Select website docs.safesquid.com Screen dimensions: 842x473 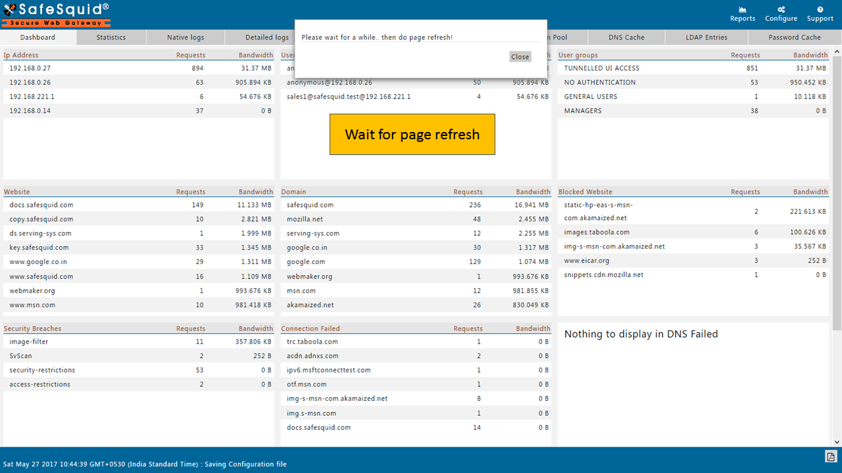[139, 205]
